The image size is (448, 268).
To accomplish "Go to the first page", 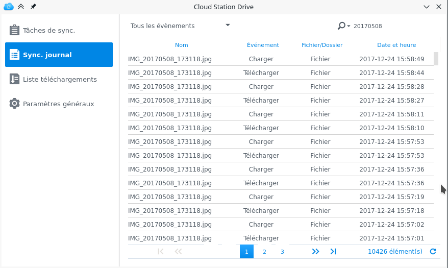I will tap(161, 252).
